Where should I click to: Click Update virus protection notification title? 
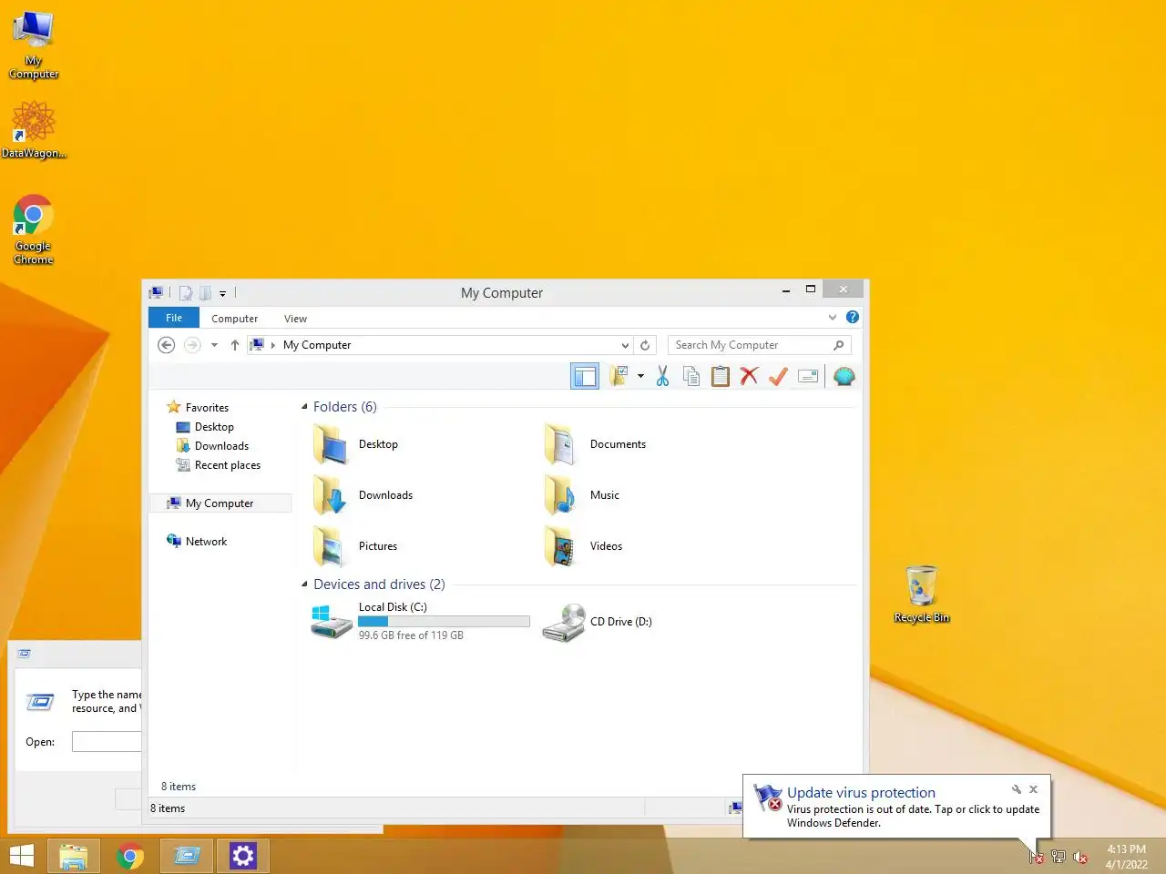861,793
